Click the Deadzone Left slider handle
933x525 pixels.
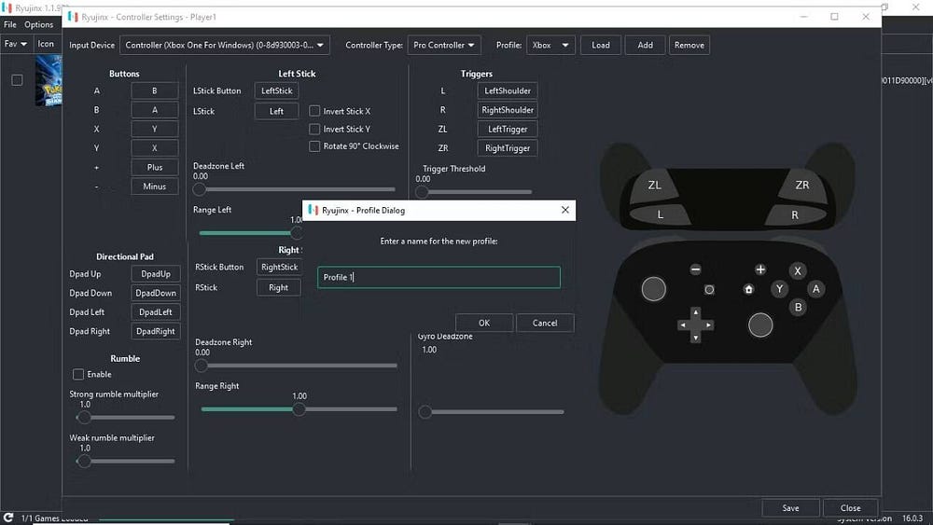[200, 189]
